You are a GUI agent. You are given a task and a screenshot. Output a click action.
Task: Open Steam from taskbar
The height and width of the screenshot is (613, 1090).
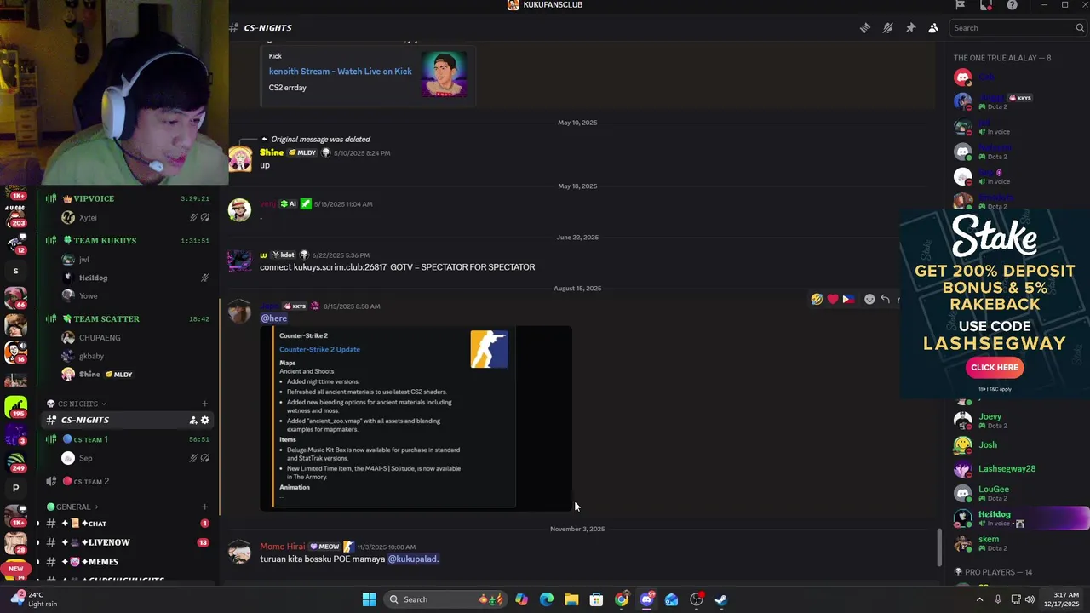coord(721,599)
